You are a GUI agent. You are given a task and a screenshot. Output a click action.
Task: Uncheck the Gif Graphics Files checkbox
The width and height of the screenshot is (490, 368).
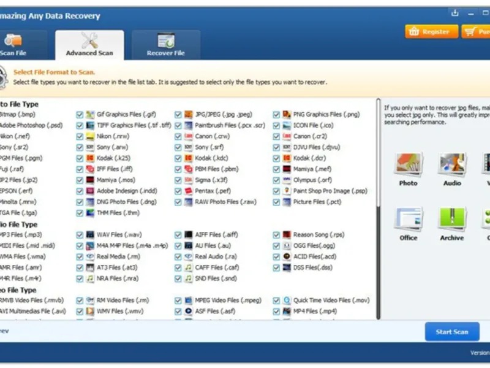pos(80,115)
